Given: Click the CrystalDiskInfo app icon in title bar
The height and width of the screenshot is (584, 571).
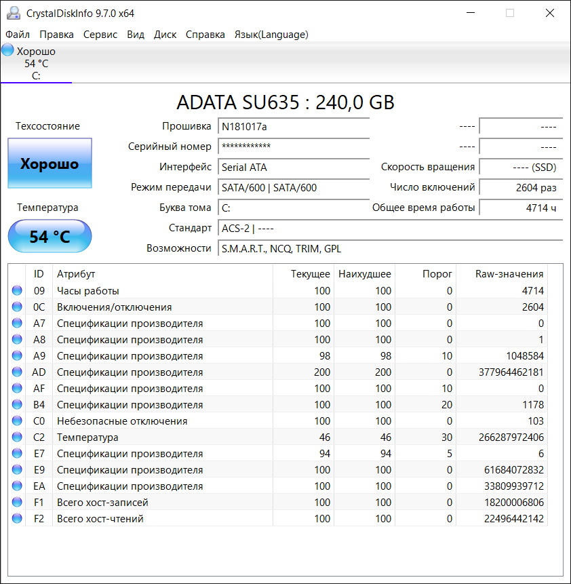Looking at the screenshot, I should pyautogui.click(x=13, y=14).
